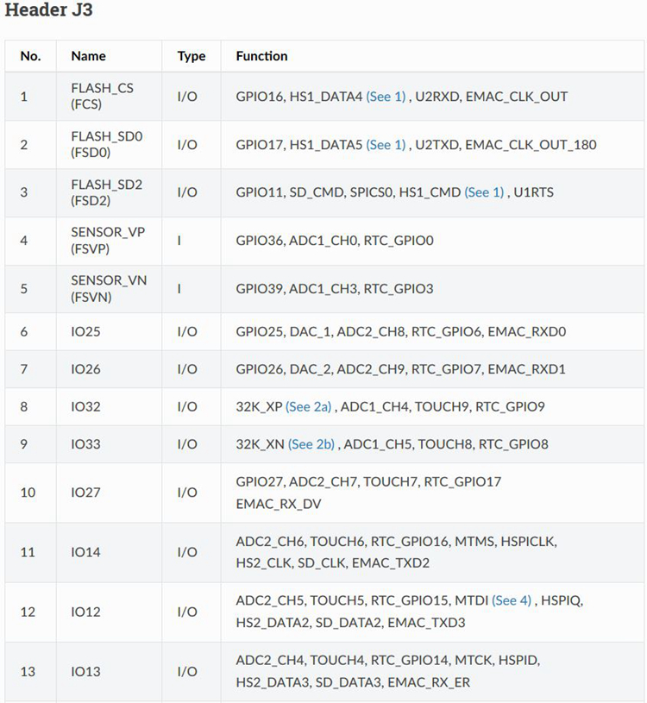Follow the See 4 link after MTDI
Screen dimensions: 647x703
512,600
